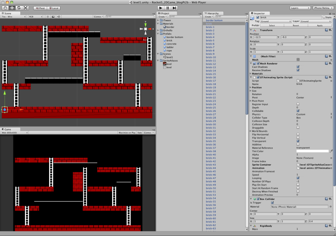Click Maximize on Play button
336x236 pixels.
pyautogui.click(x=127, y=133)
